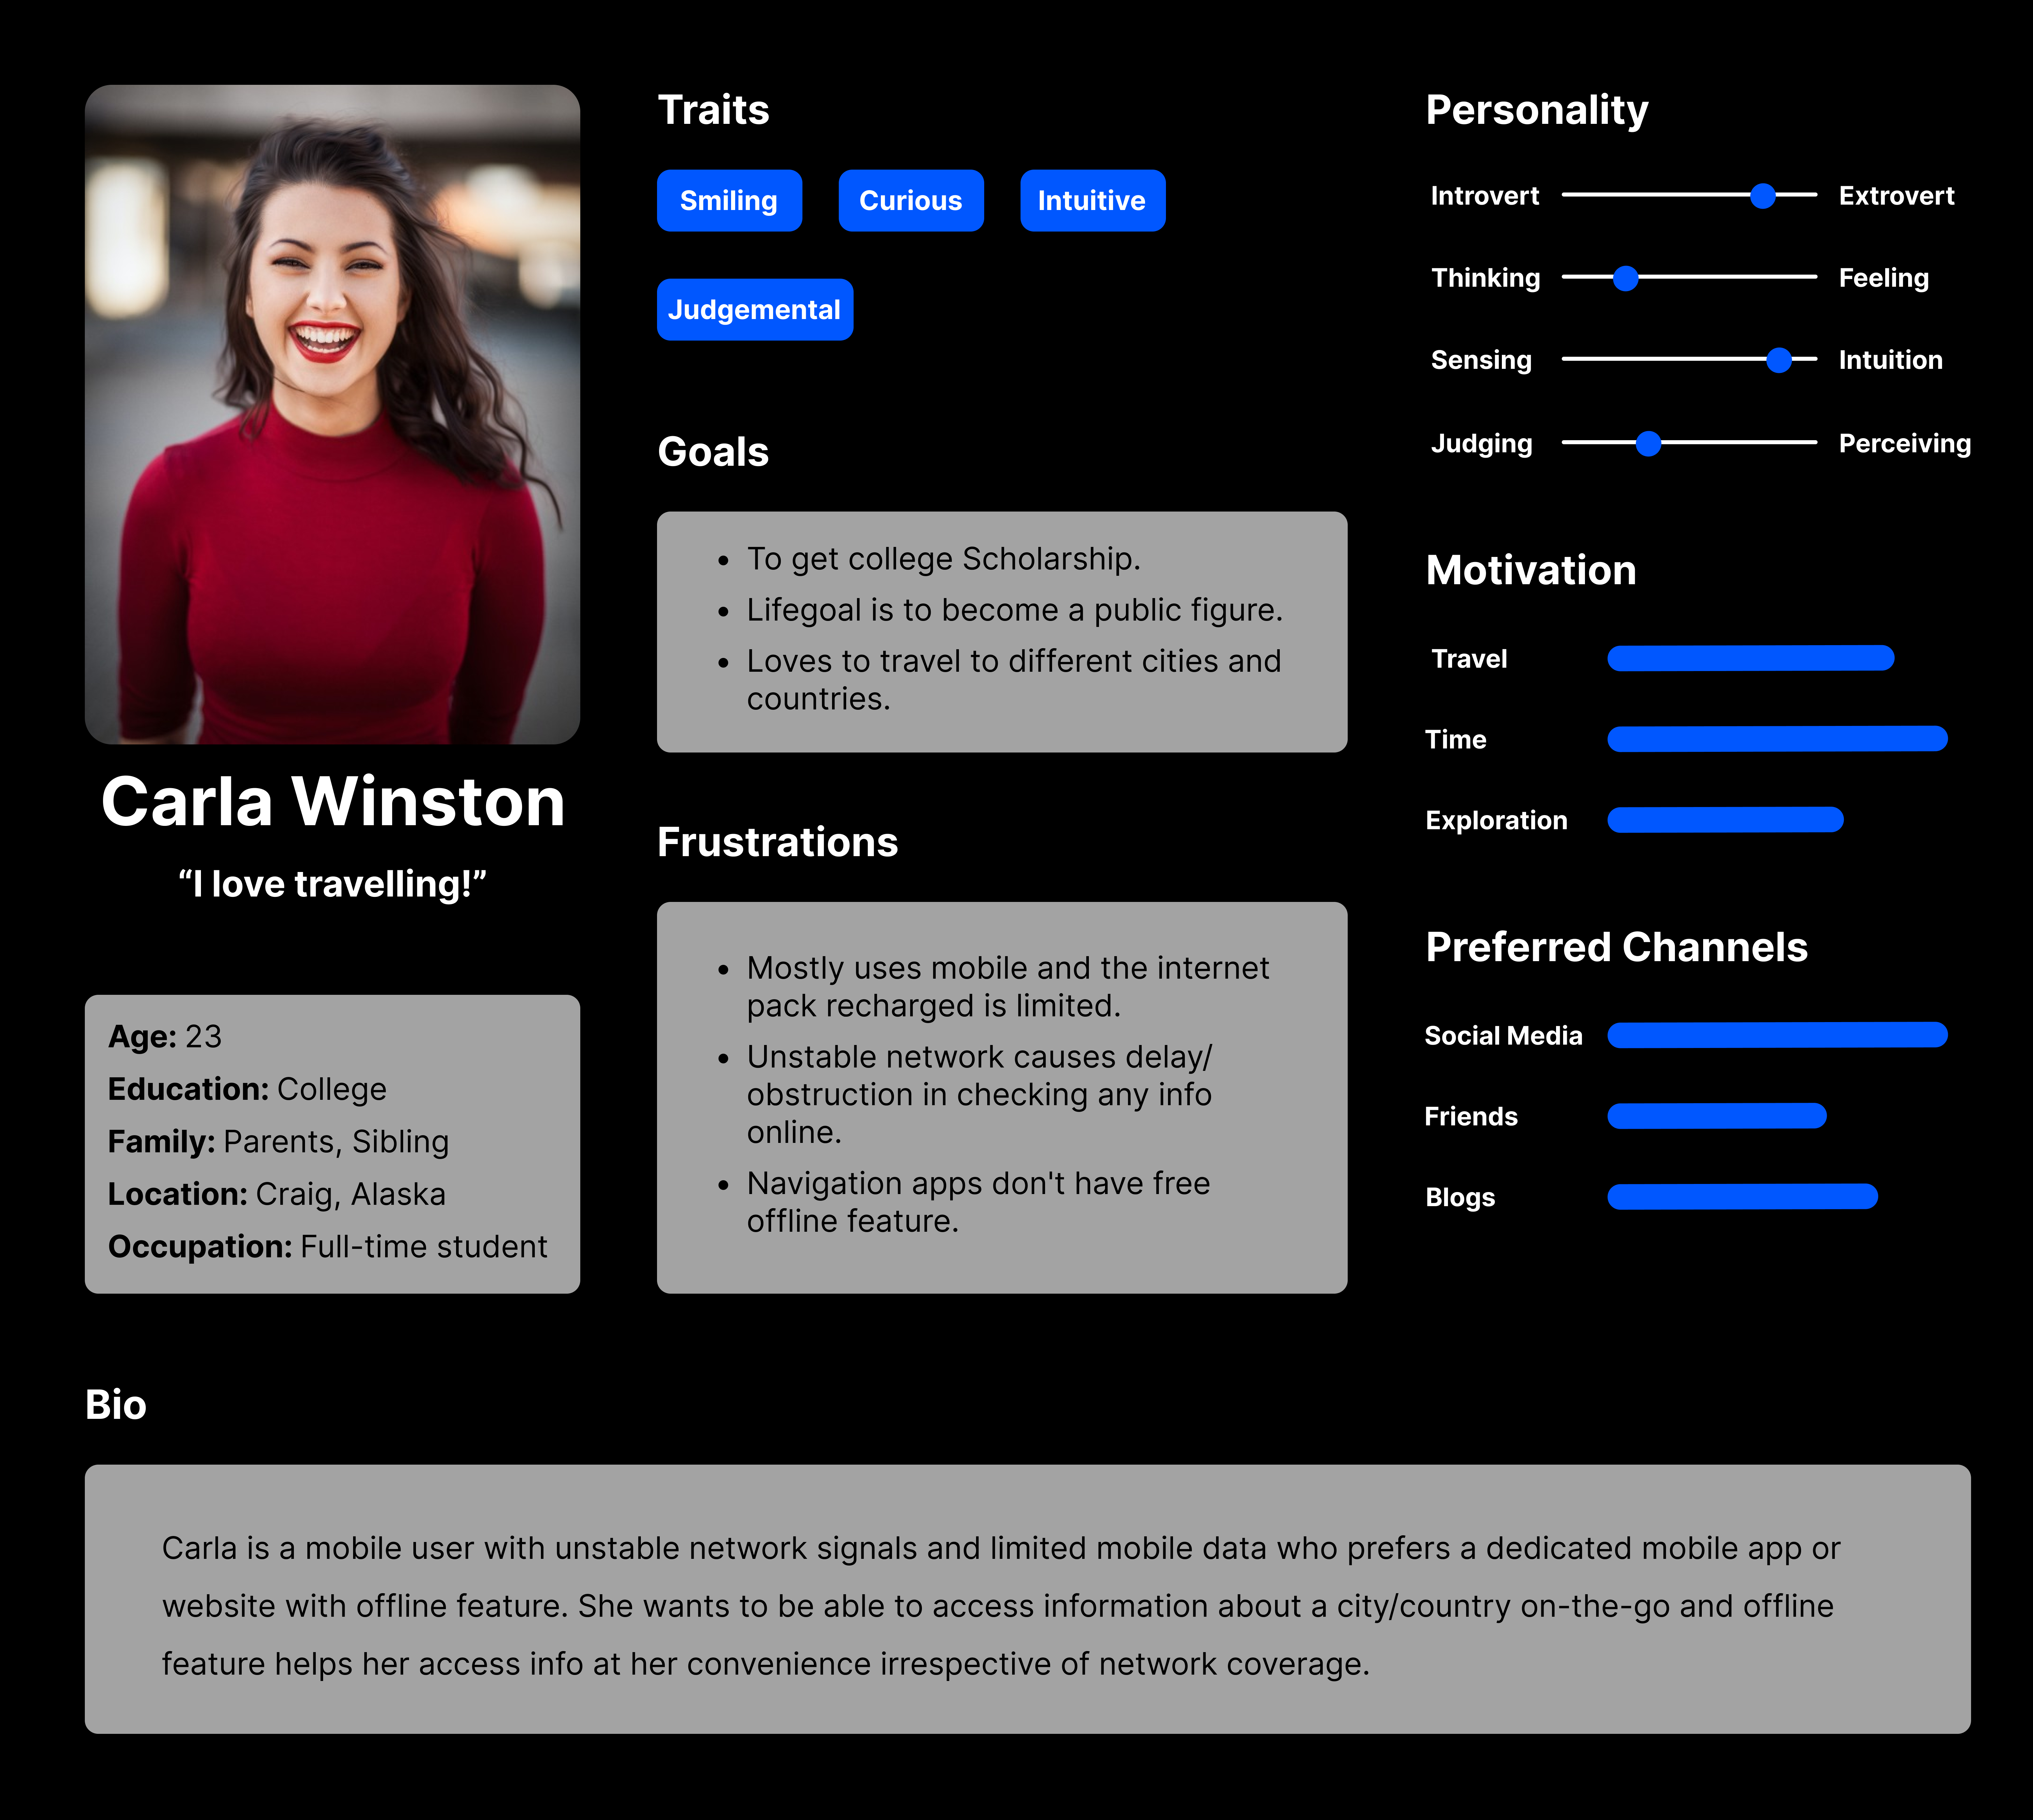Click the Travel motivation bar
The height and width of the screenshot is (1820, 2033).
pyautogui.click(x=1750, y=658)
